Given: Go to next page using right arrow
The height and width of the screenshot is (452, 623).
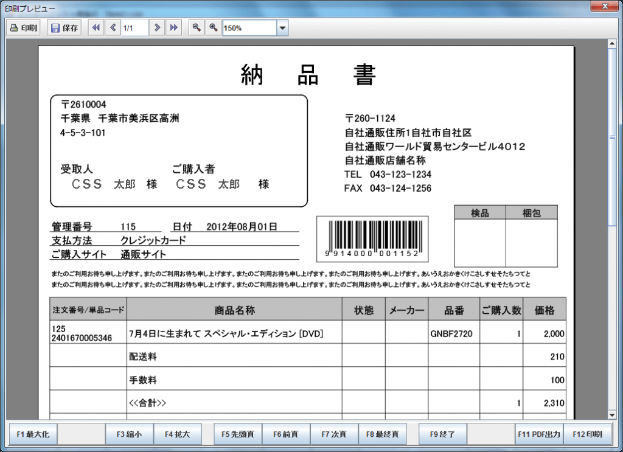Looking at the screenshot, I should 157,28.
